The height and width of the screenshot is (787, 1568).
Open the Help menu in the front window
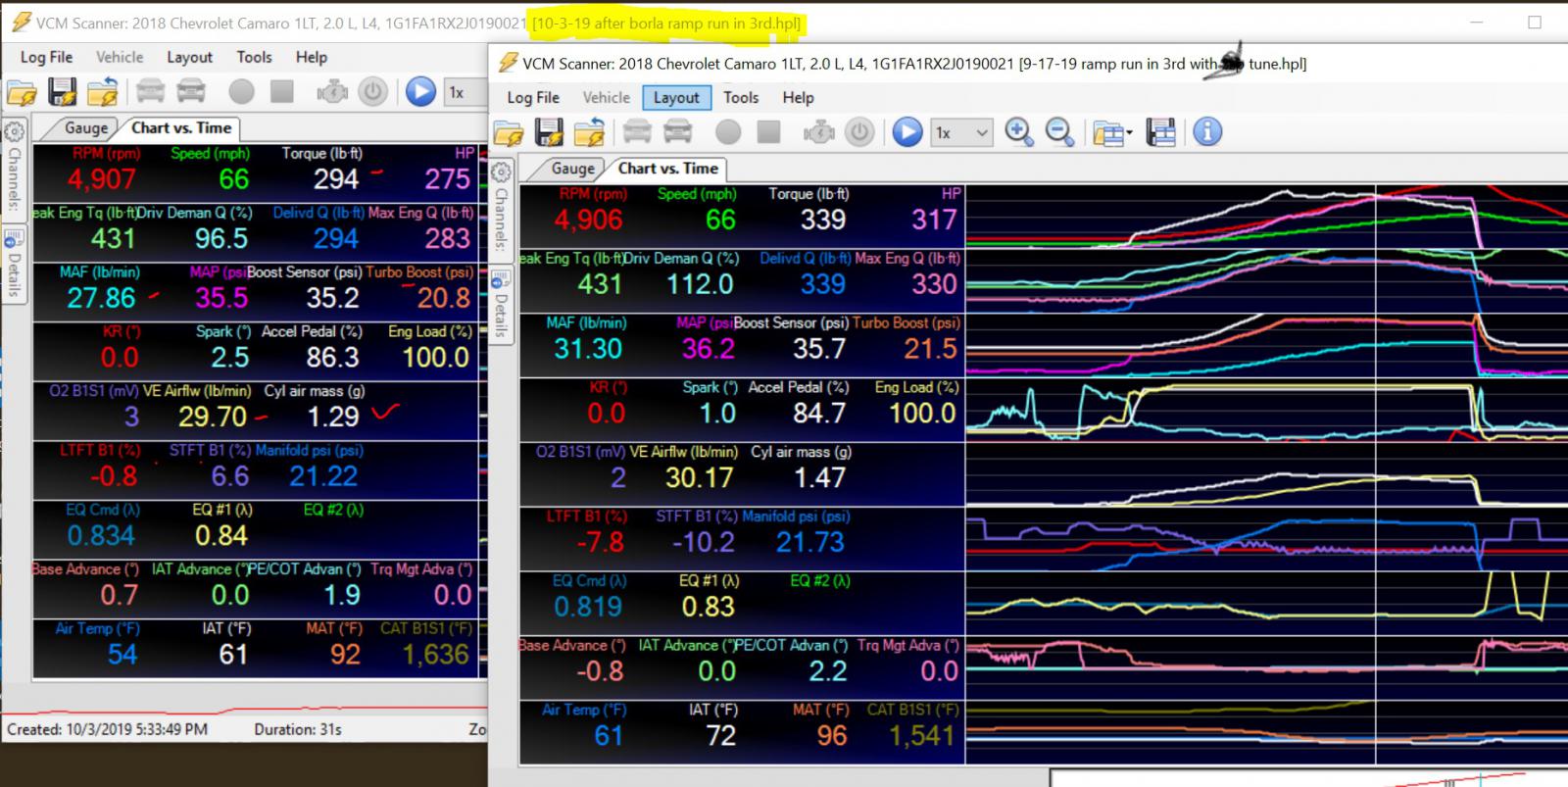tap(798, 97)
